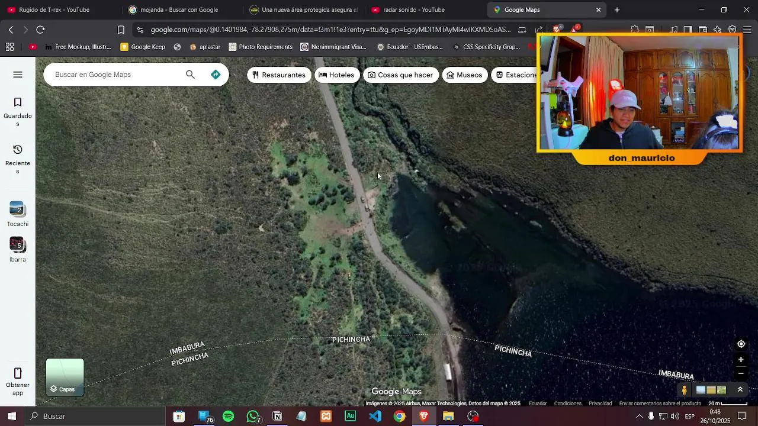Filter map by Restaurantes chip
This screenshot has width=758, height=426.
[x=279, y=75]
